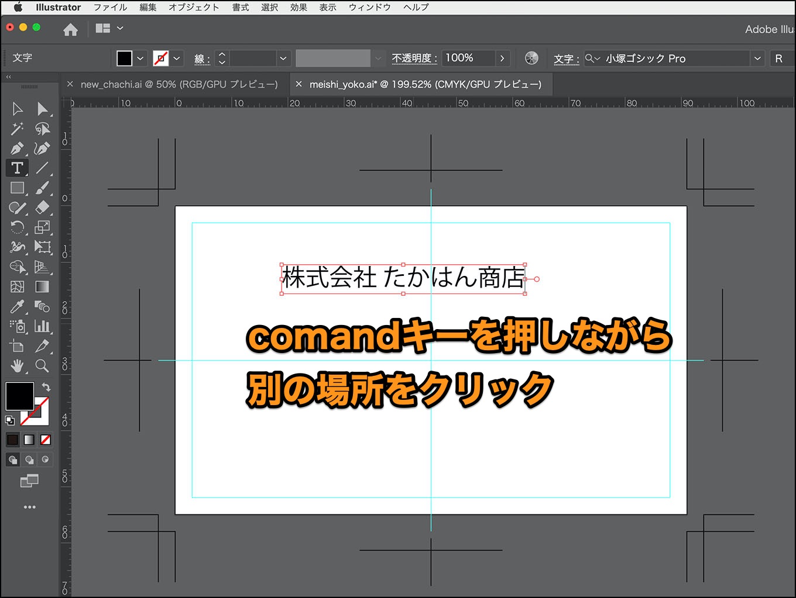Activate the Curvature tool
796x598 pixels.
(42, 148)
